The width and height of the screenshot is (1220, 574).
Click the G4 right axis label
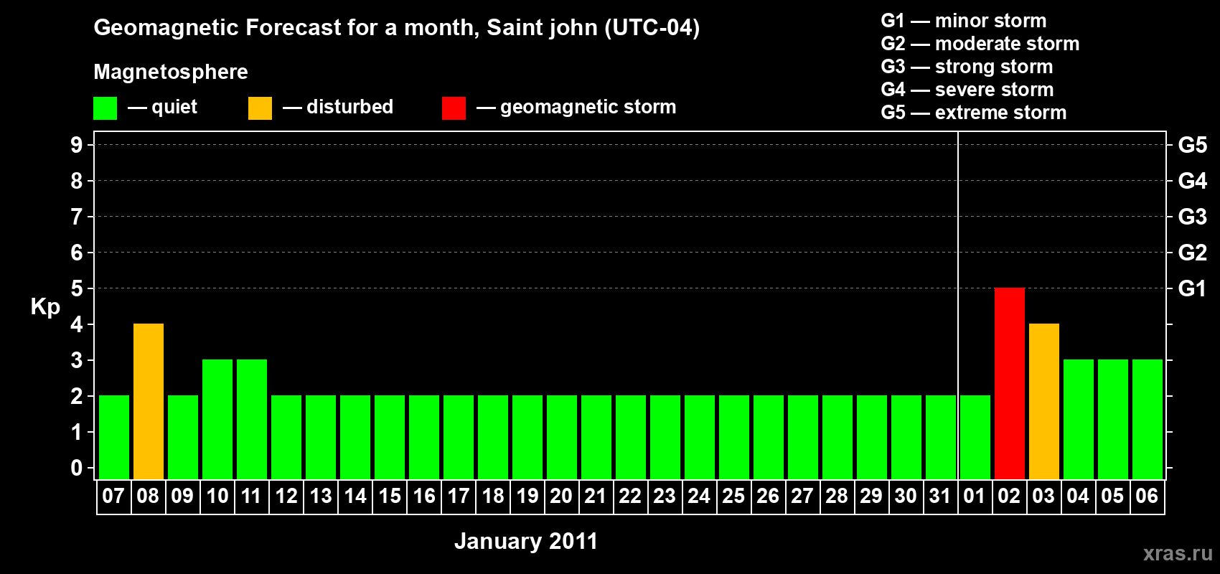pos(1192,181)
